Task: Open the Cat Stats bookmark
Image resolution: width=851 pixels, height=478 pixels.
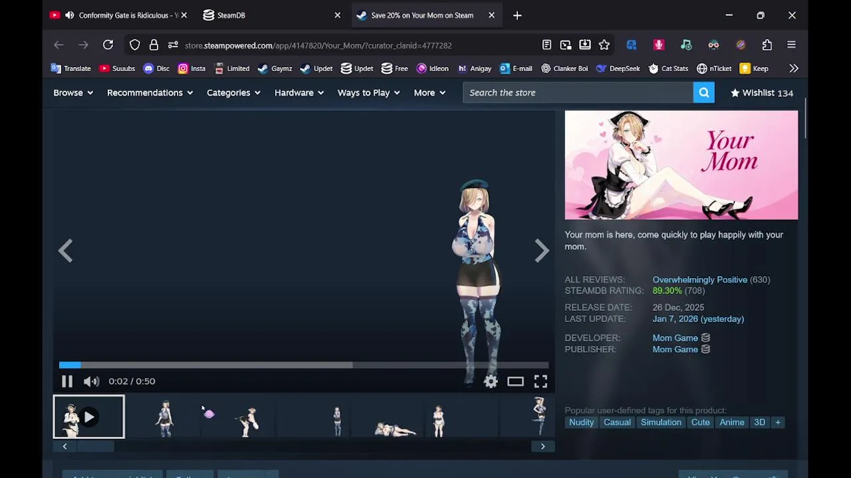Action: point(668,68)
